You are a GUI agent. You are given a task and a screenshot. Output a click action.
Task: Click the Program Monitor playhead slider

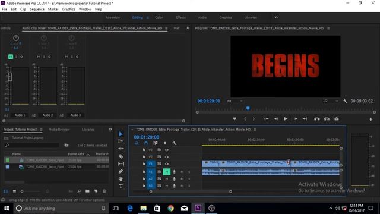point(248,108)
